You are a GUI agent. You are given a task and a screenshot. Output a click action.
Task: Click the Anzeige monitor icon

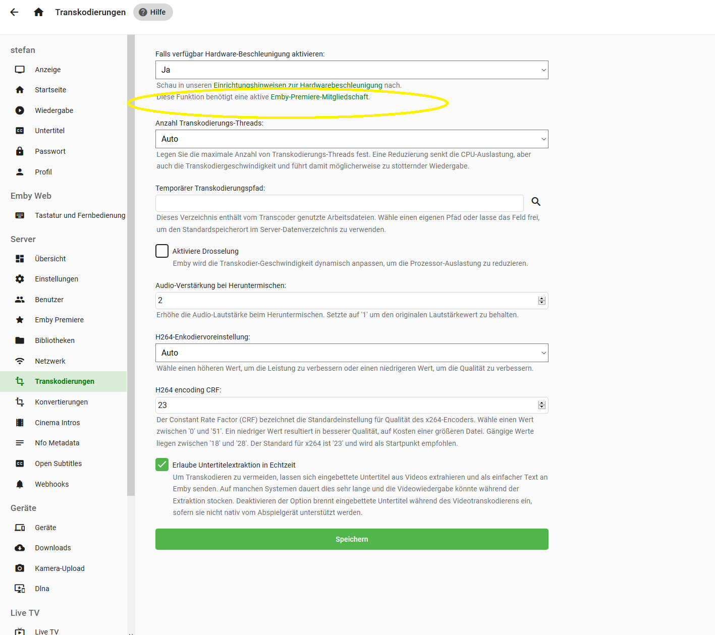coord(20,70)
